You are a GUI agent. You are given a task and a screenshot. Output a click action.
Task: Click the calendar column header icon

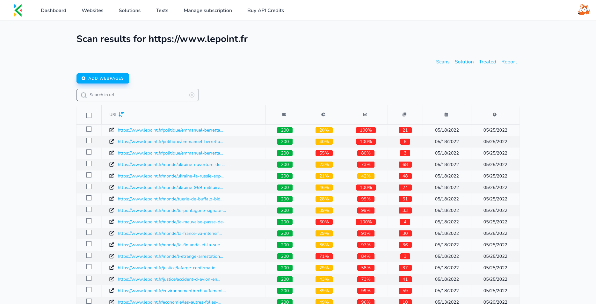[446, 114]
